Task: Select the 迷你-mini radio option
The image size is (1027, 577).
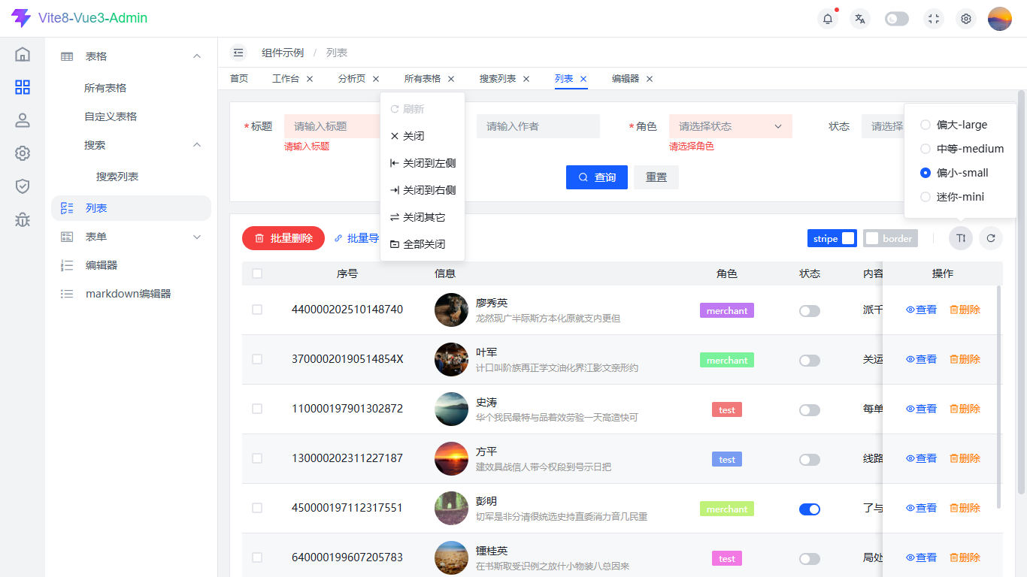Action: coord(953,197)
